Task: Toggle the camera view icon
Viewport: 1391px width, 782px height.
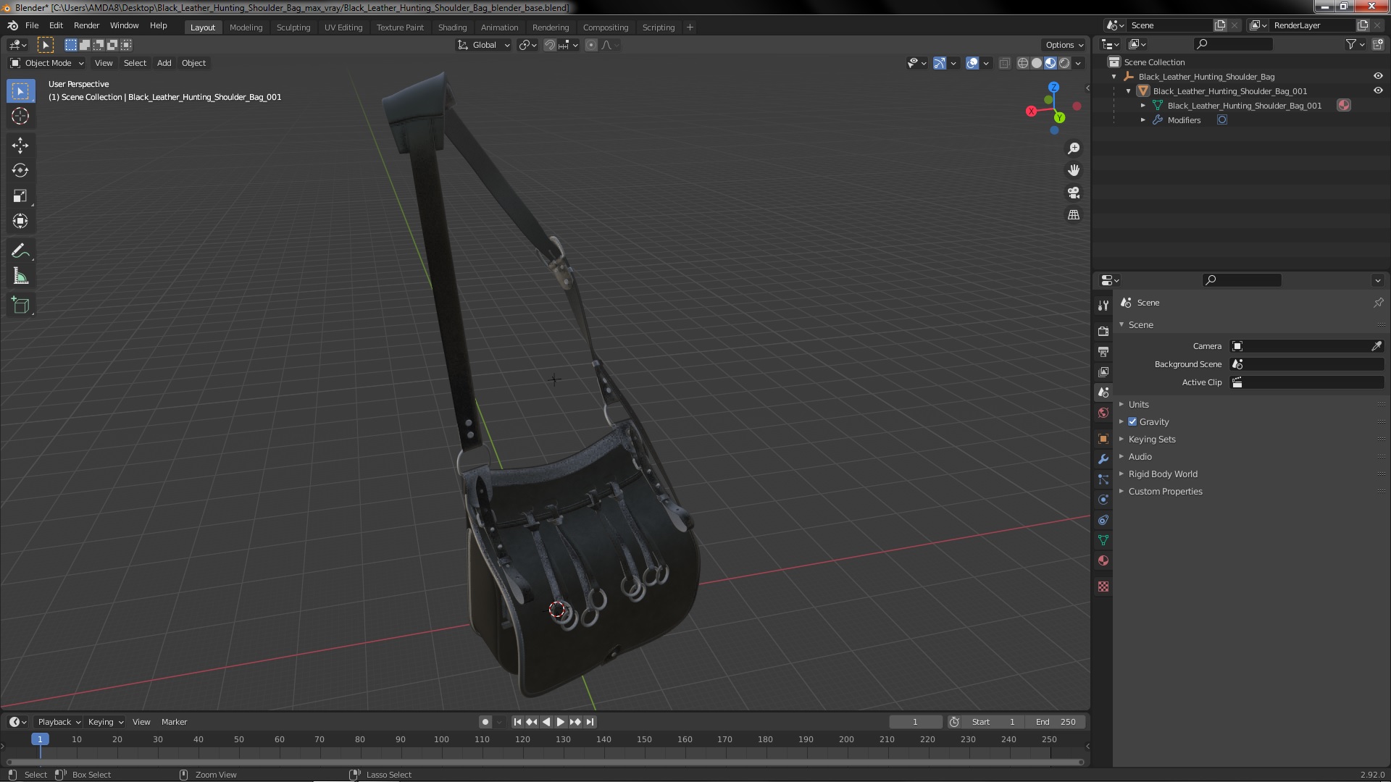Action: [x=1074, y=193]
